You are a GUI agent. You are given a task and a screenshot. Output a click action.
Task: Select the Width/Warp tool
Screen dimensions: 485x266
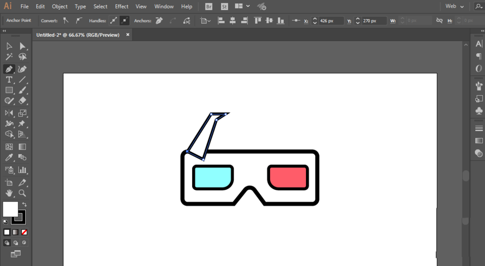pos(9,123)
